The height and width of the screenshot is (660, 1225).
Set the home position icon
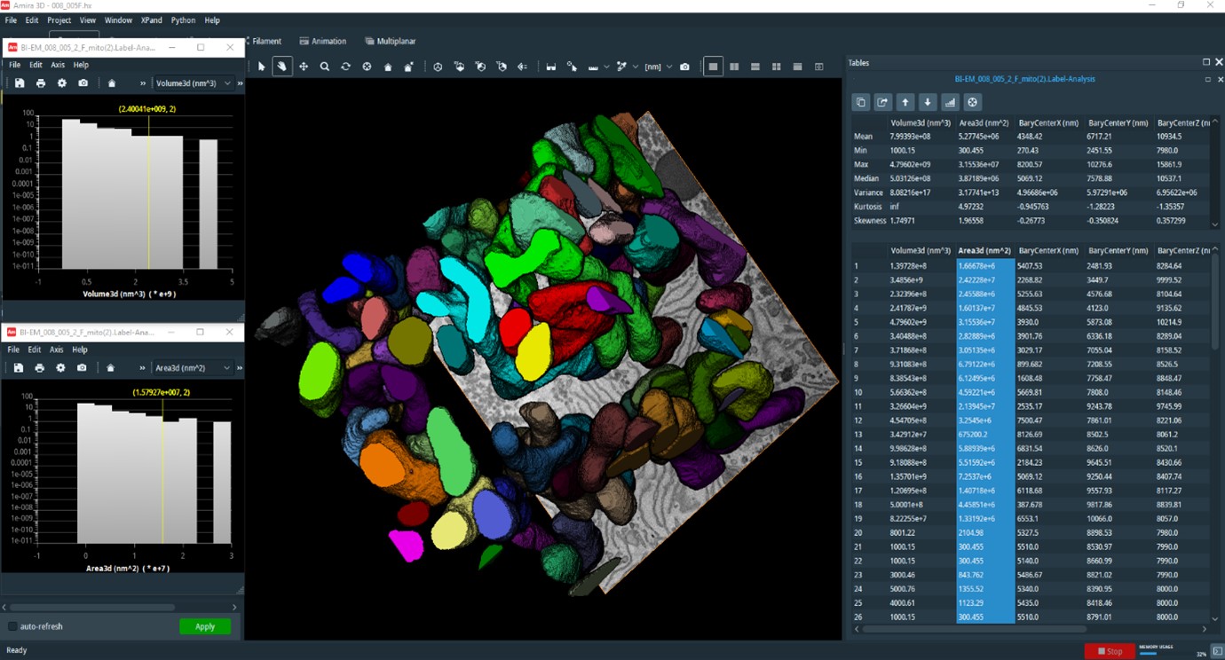pyautogui.click(x=408, y=67)
